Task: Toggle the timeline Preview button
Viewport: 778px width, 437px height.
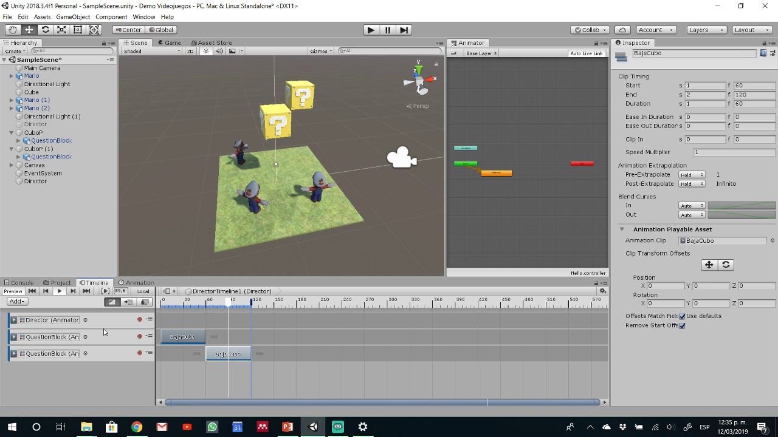Action: tap(13, 291)
